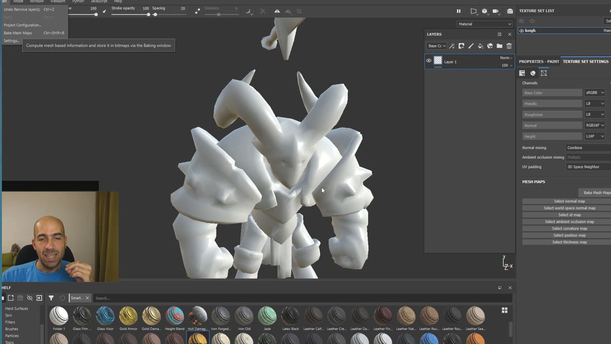
Task: Open the Material display mode dropdown
Action: click(484, 24)
